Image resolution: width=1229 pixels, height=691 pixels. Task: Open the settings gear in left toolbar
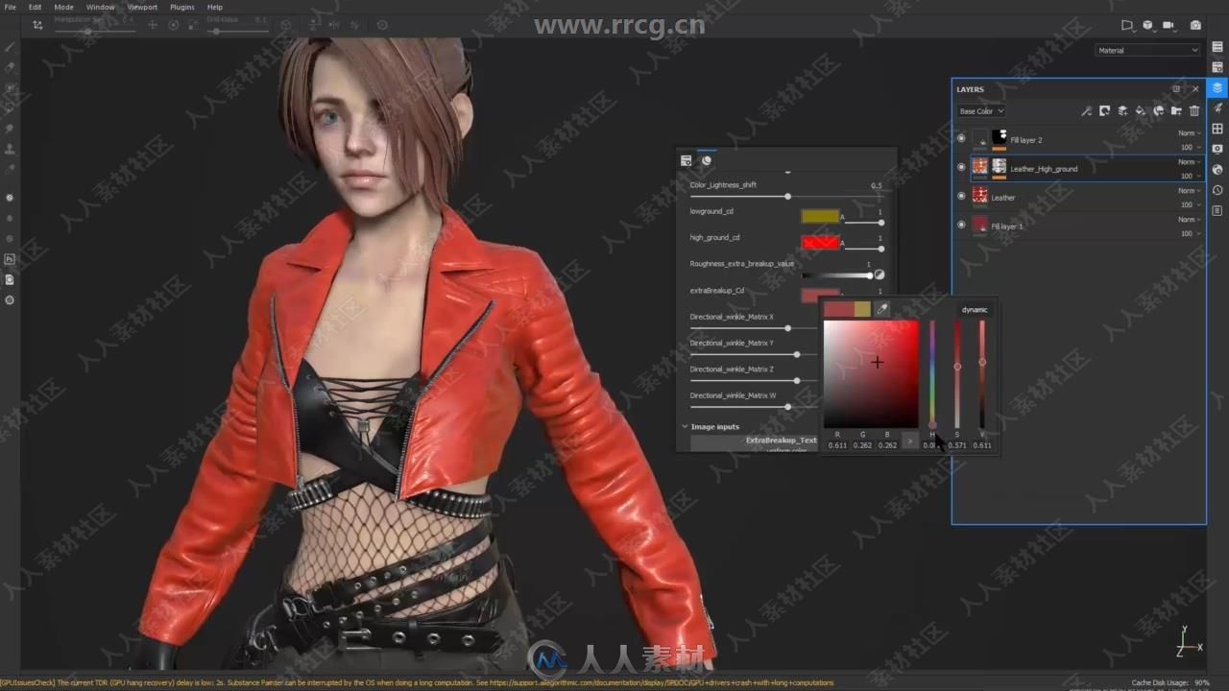(10, 300)
